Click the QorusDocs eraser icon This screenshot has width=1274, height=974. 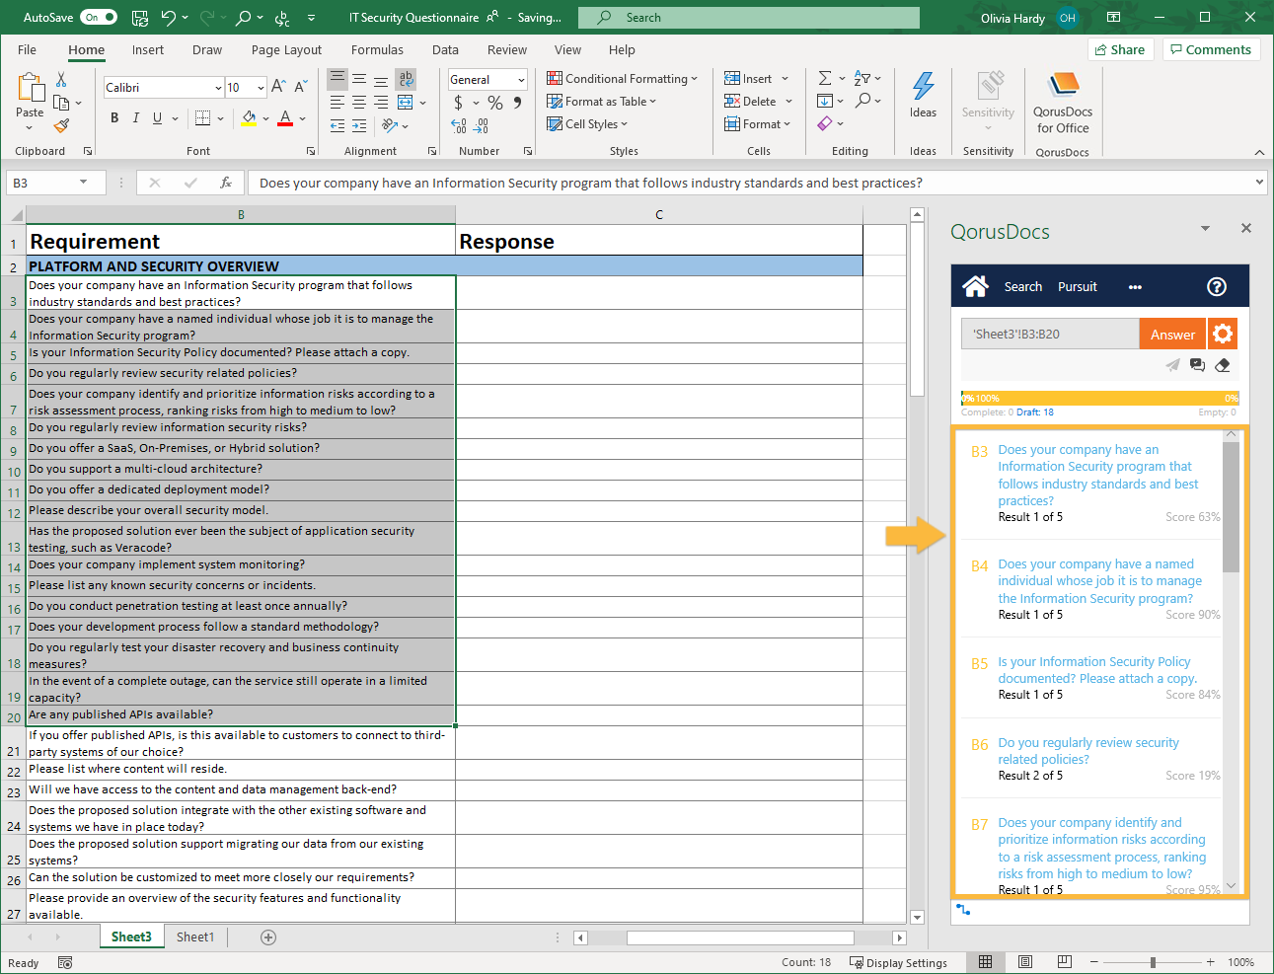pyautogui.click(x=1223, y=365)
